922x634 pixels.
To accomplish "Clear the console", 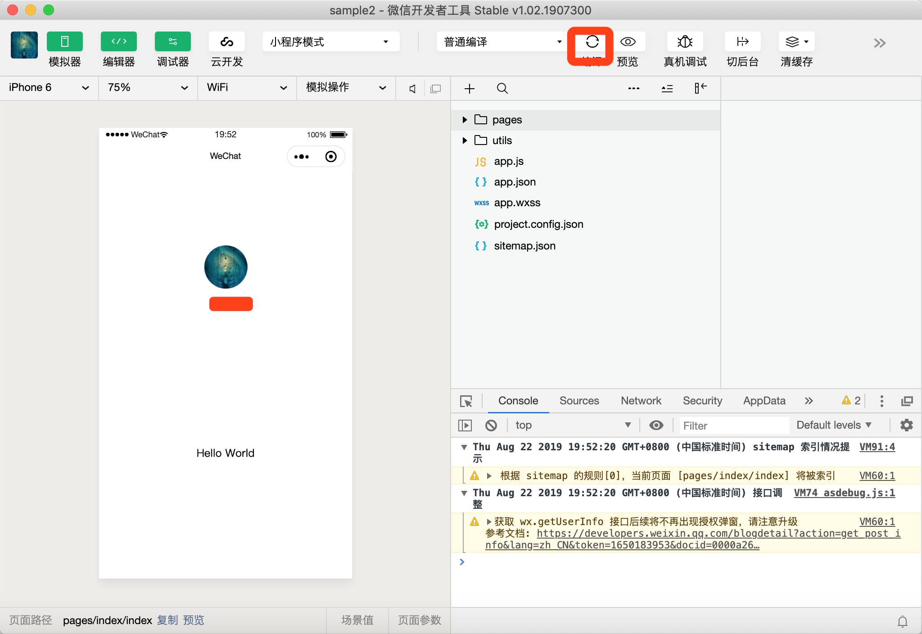I will coord(491,425).
